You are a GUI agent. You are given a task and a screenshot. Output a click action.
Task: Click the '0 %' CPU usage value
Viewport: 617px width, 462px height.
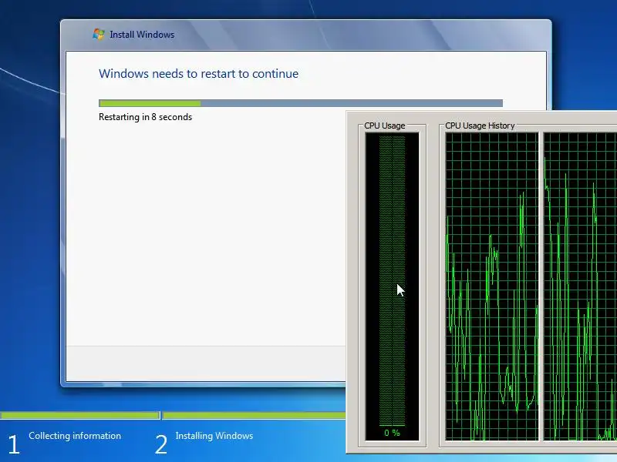point(392,433)
